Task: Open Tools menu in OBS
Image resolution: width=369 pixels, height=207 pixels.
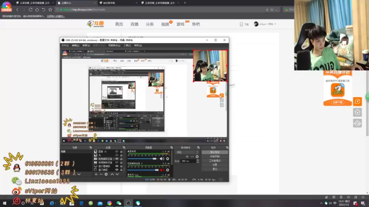Action: pyautogui.click(x=127, y=45)
